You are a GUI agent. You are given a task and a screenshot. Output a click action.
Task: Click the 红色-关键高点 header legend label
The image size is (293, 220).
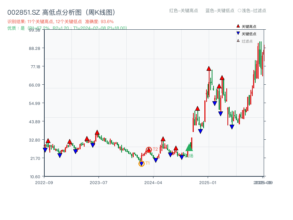[183, 11]
